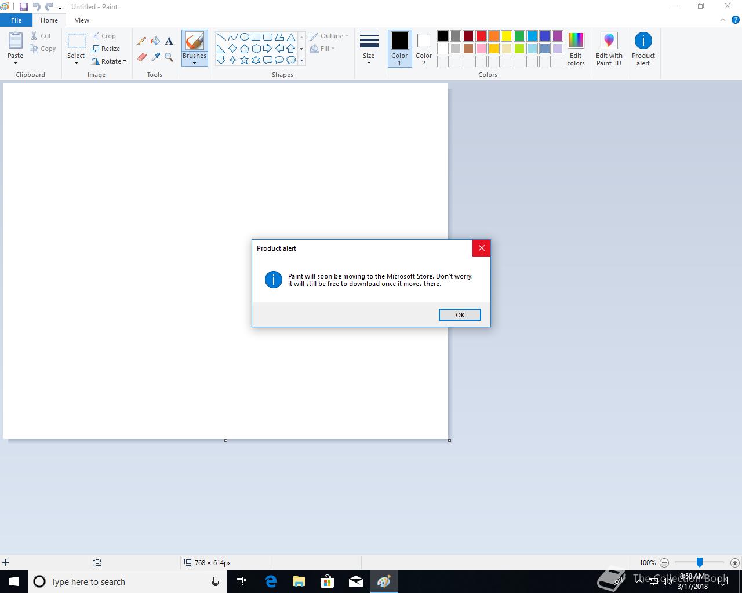Open File Explorer from taskbar

coord(299,581)
